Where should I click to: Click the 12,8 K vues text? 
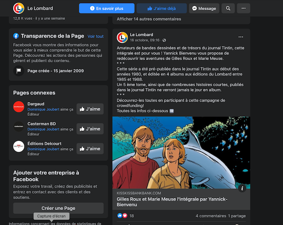pyautogui.click(x=23, y=19)
